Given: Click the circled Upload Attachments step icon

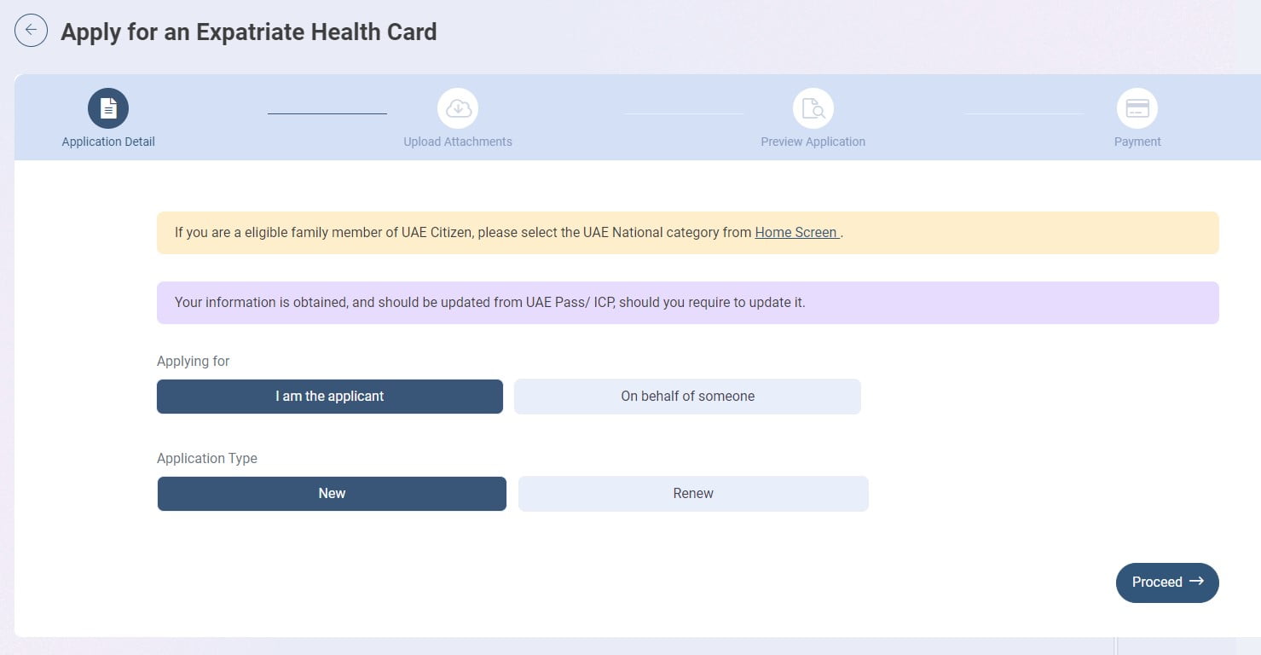Looking at the screenshot, I should 457,107.
